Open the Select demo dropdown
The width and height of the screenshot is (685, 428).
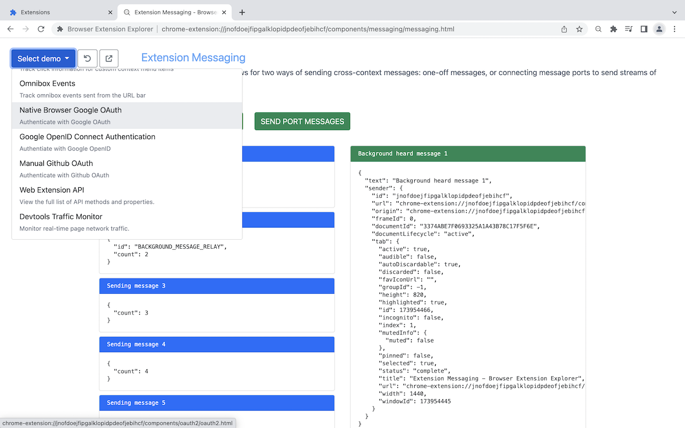(x=43, y=58)
